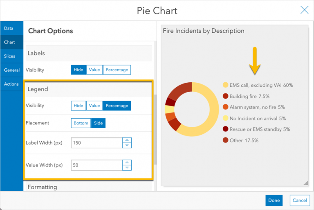Image resolution: width=314 pixels, height=210 pixels.
Task: Increase Label Width with up arrow
Action: pyautogui.click(x=127, y=140)
